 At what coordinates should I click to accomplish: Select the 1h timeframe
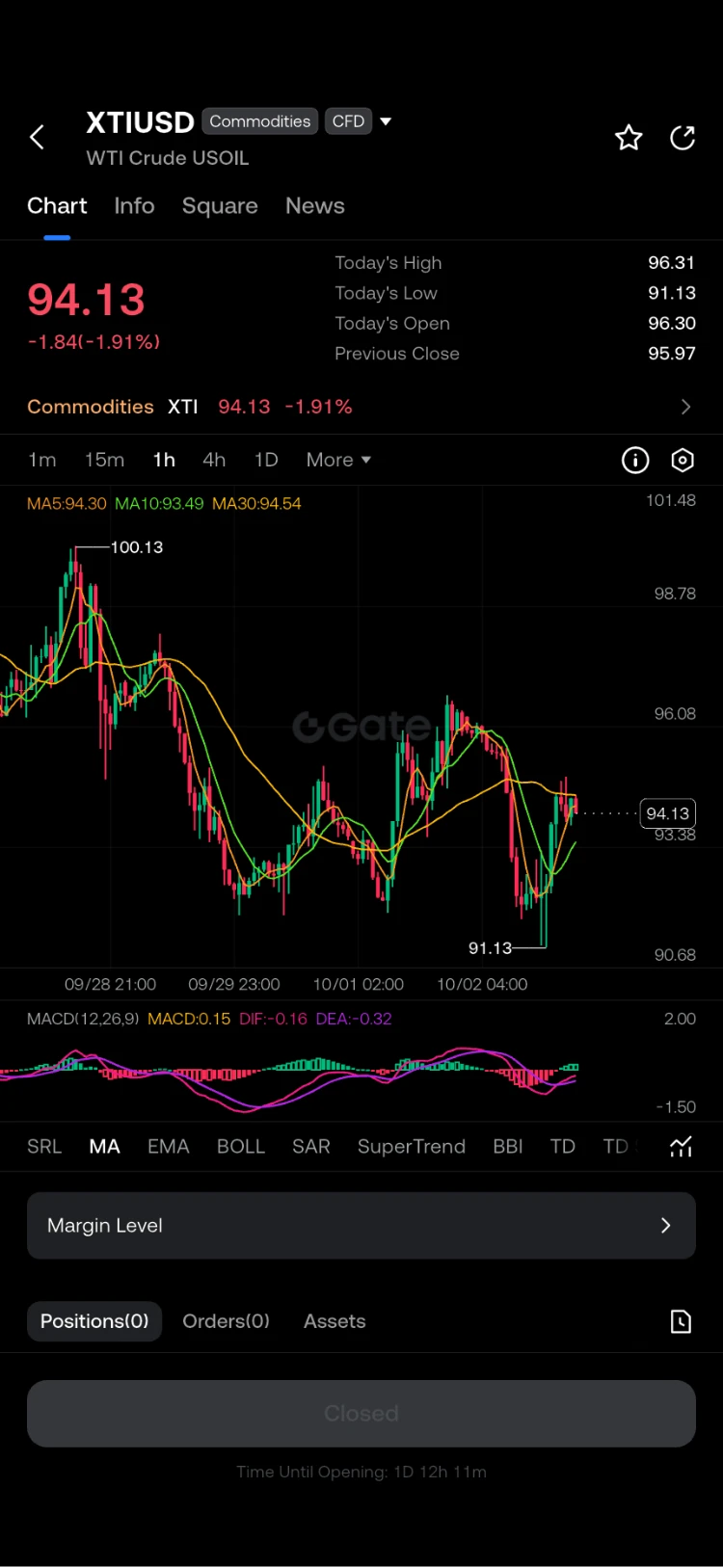coord(164,461)
